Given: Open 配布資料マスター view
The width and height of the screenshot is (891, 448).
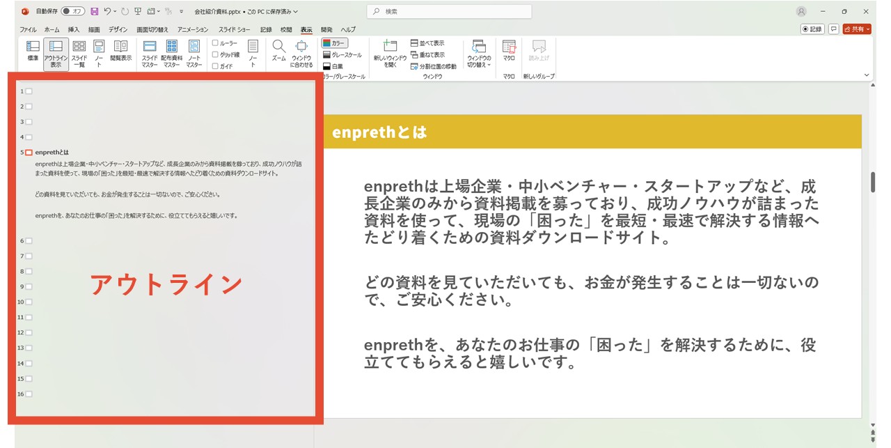Looking at the screenshot, I should point(171,53).
